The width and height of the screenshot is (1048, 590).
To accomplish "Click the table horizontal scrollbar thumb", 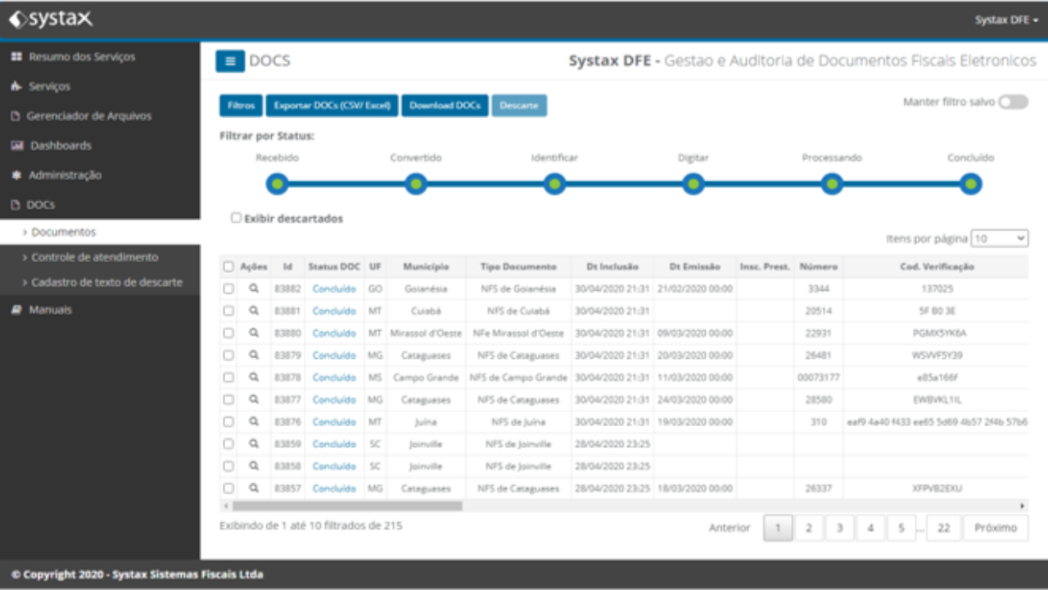I will click(347, 506).
